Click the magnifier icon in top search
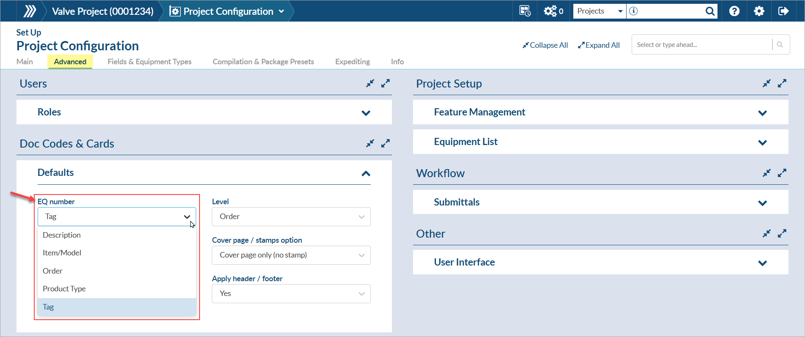 (x=710, y=11)
